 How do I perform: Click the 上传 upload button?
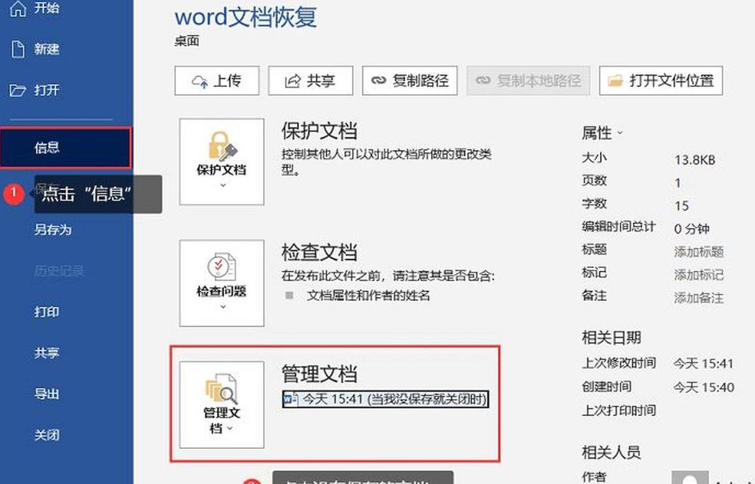[x=217, y=80]
